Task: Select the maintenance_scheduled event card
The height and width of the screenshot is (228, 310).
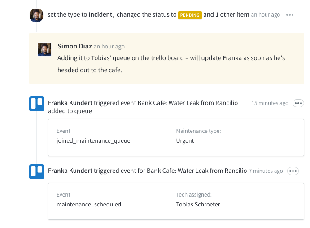Action: 176,201
